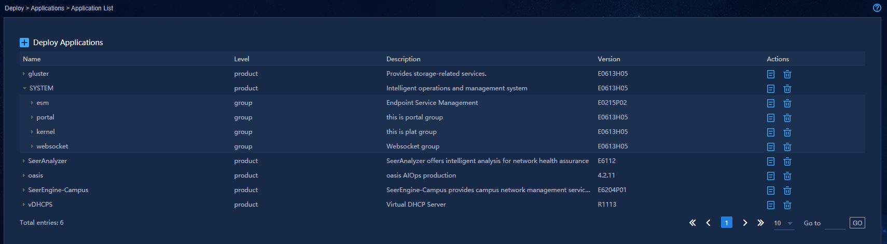Expand the websocket group row

(32, 146)
